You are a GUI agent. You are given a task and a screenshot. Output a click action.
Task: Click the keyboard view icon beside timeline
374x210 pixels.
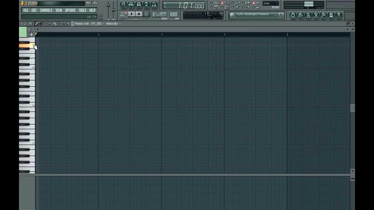31,34
